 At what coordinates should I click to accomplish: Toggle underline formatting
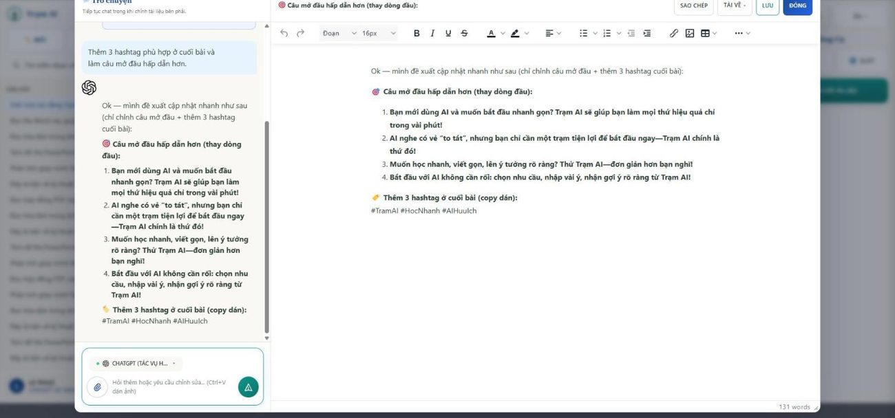[x=448, y=33]
